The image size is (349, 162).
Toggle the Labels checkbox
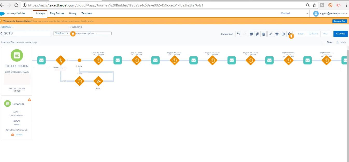pyautogui.click(x=338, y=42)
